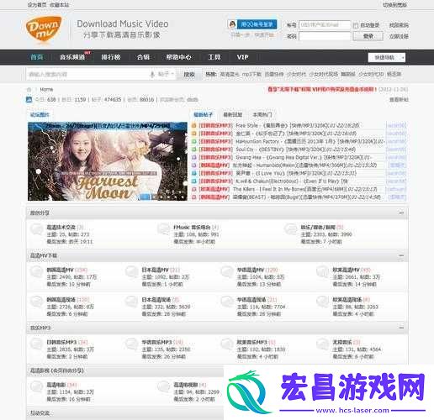Viewport: 434px width, 420px height.
Task: Click into the password input field
Action: 325,36
